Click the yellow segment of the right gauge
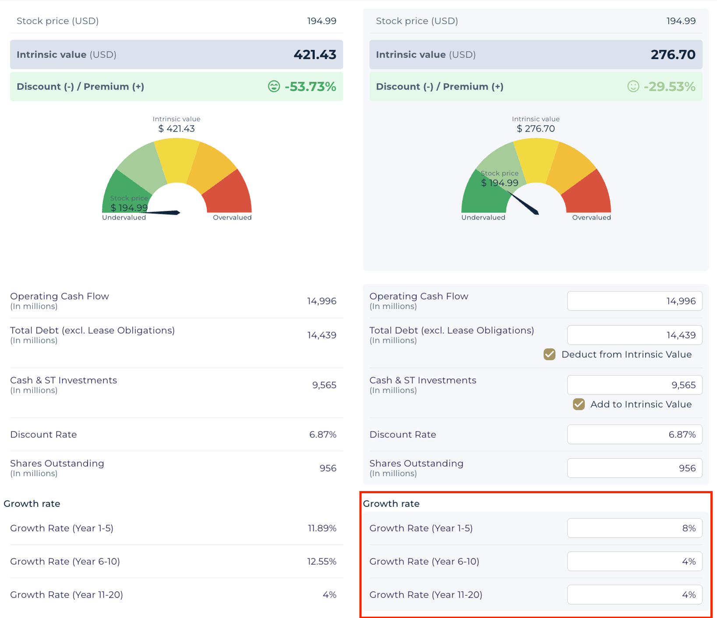Viewport: 717px width, 618px height. point(536,159)
